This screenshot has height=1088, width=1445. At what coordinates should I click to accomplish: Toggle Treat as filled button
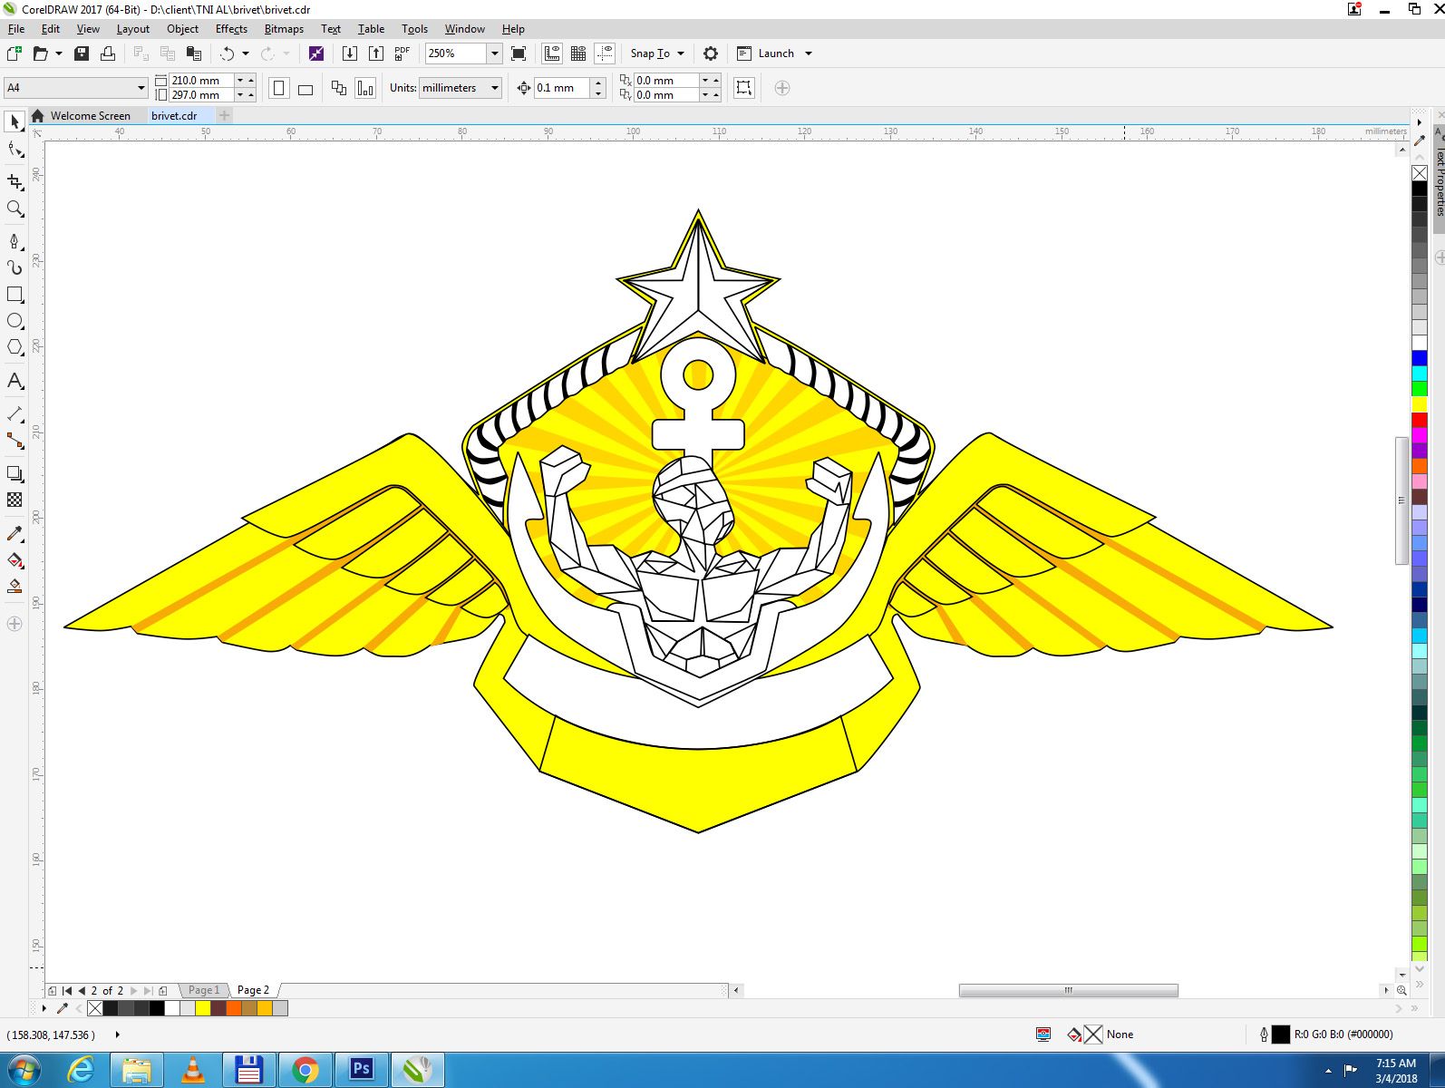click(x=744, y=88)
